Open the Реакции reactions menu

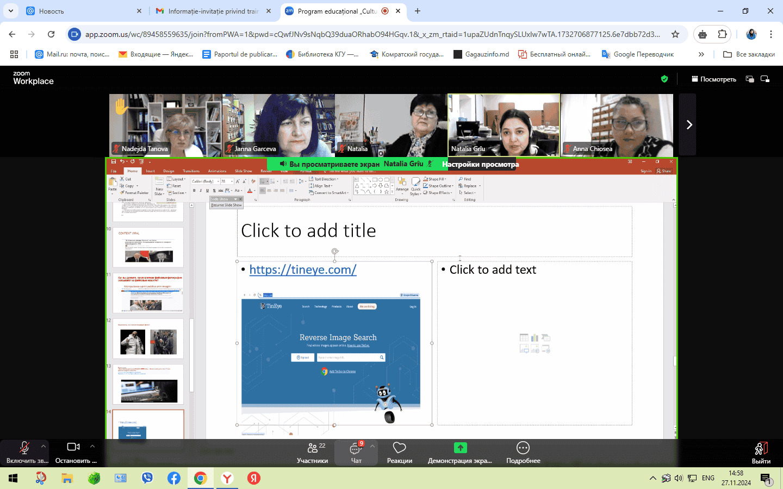(x=399, y=452)
